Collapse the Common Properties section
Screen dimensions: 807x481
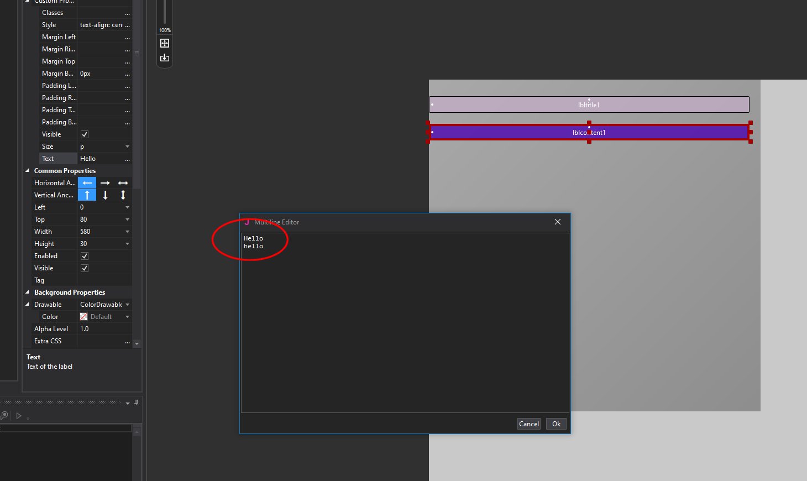point(28,170)
